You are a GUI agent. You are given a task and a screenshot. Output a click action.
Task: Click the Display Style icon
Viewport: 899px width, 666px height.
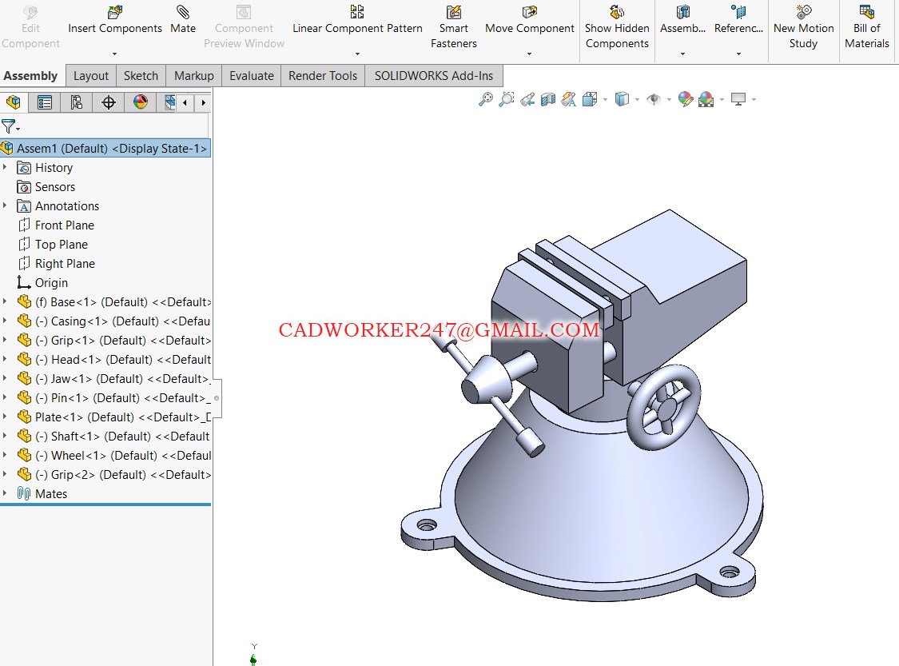click(622, 99)
